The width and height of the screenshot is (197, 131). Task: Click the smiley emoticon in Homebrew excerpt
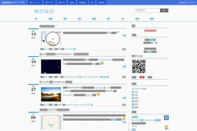pyautogui.click(x=98, y=94)
